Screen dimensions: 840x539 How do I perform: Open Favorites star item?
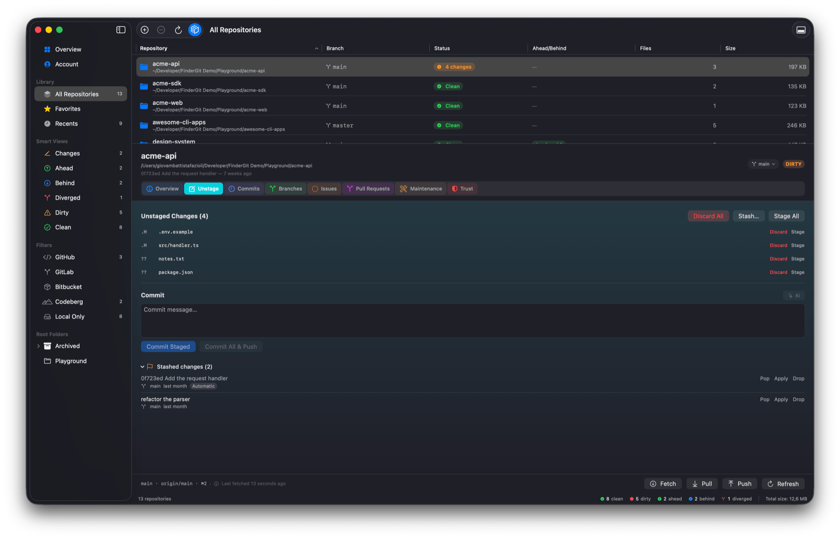pos(81,109)
